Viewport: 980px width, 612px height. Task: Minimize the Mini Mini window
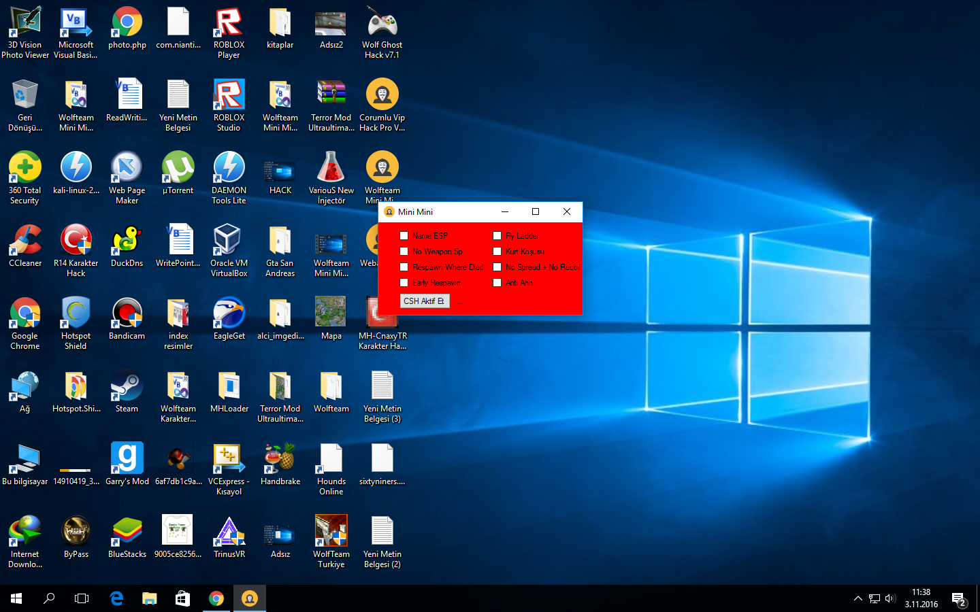[504, 211]
